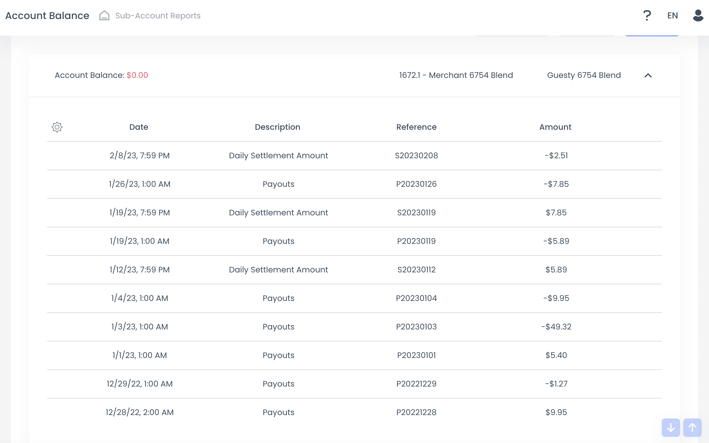The image size is (709, 443).
Task: Click the table settings gear icon
Action: (x=57, y=127)
